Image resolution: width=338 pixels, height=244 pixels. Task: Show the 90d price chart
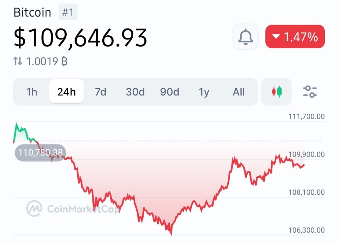[x=170, y=92]
